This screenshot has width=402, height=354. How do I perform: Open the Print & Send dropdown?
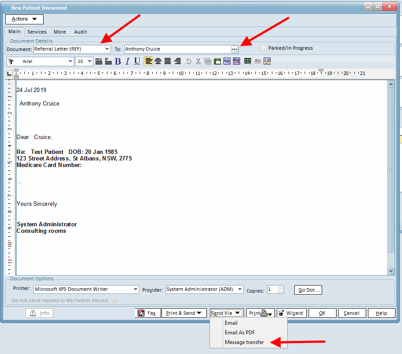tap(184, 313)
